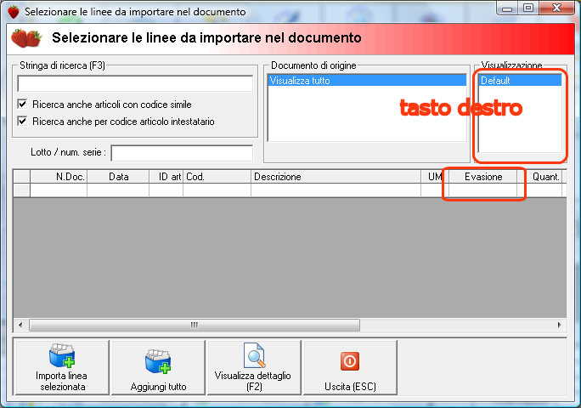The height and width of the screenshot is (408, 581).
Task: Close the window with the X button
Action: (557, 8)
